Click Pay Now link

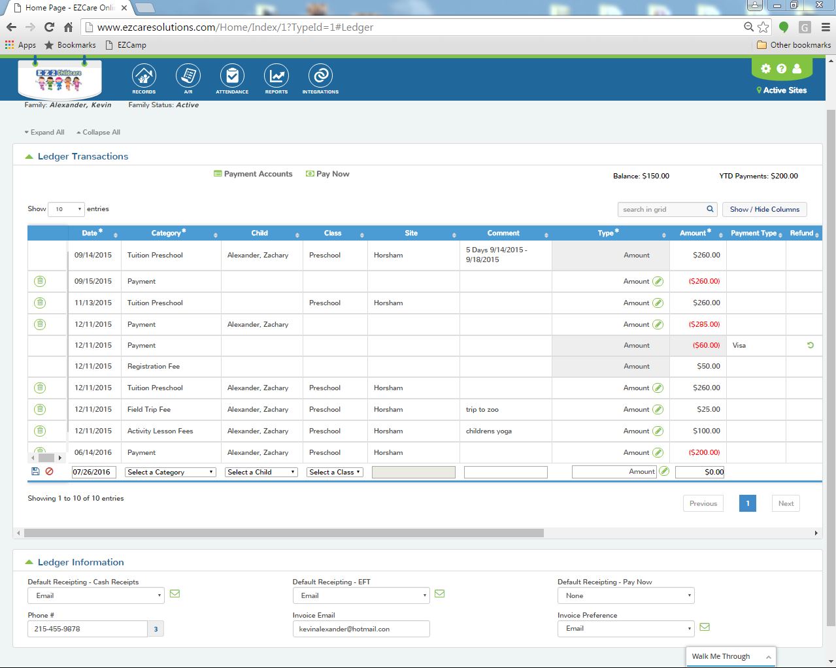coord(327,174)
